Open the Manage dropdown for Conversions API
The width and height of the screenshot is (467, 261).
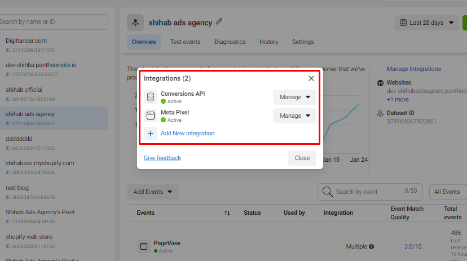coord(294,97)
